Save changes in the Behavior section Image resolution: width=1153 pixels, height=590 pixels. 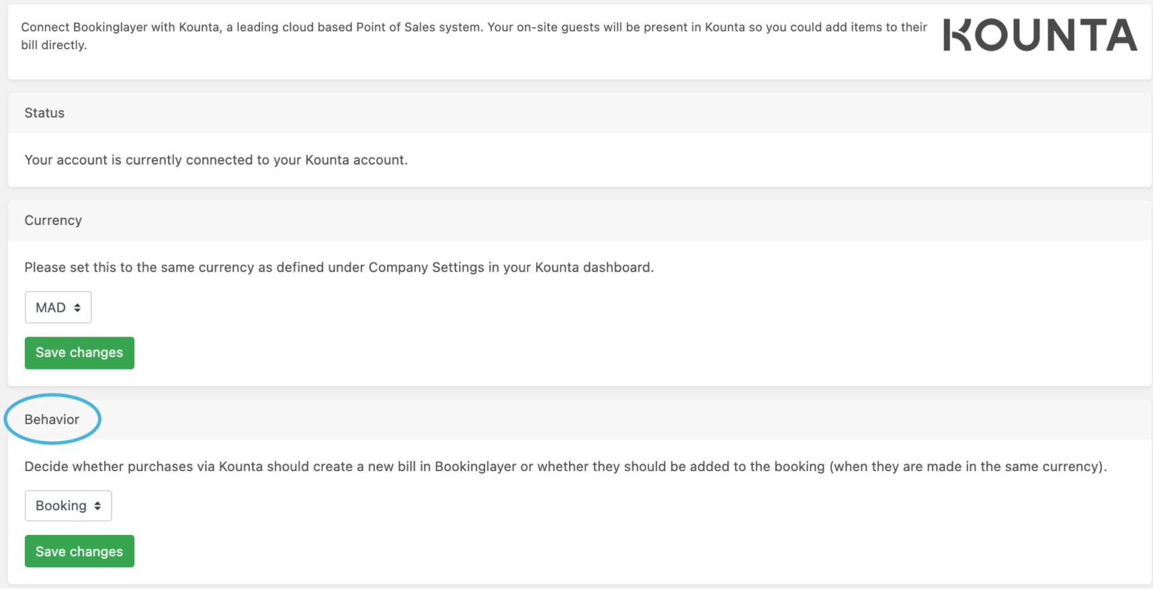point(79,552)
